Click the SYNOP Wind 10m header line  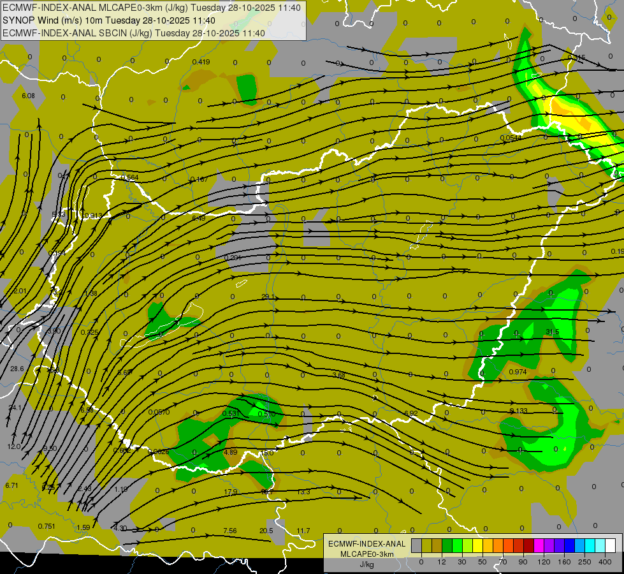click(109, 20)
